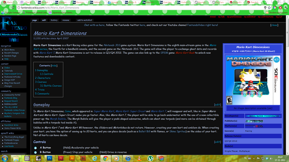Open 'my preferences' user link

click(x=234, y=17)
